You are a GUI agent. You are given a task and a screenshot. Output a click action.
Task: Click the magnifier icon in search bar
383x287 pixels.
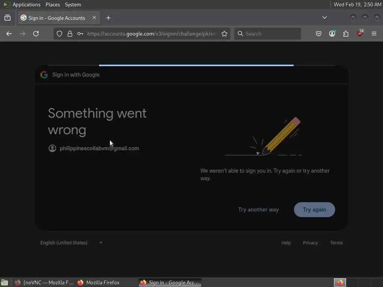(240, 34)
